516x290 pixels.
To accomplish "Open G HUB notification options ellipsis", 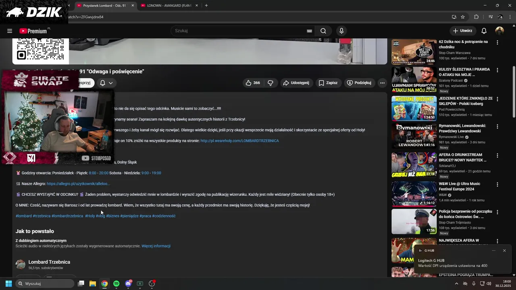I will coord(494,251).
